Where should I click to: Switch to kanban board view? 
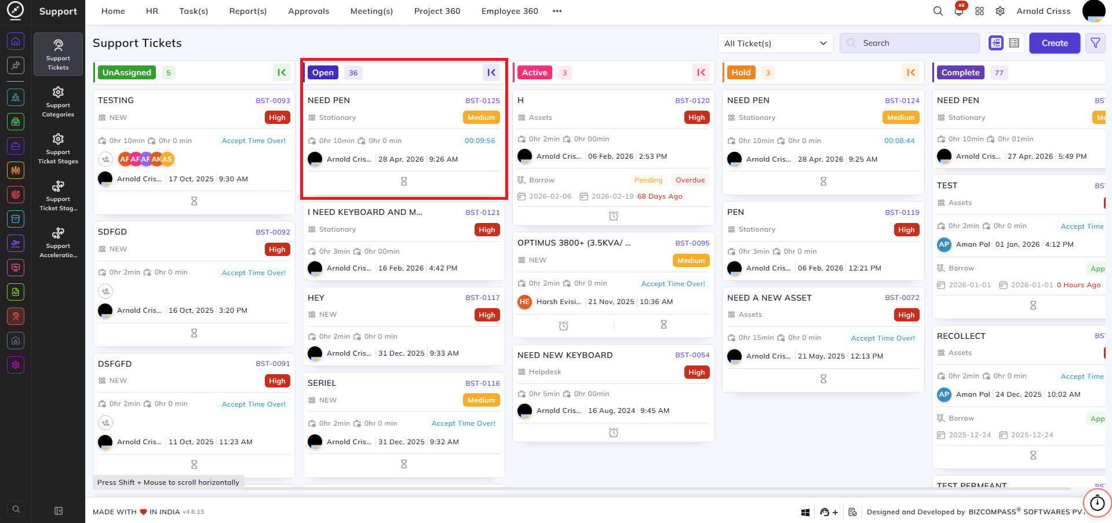point(996,43)
